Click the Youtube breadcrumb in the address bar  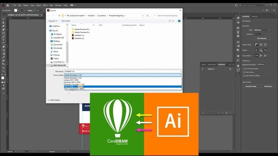tap(91, 16)
